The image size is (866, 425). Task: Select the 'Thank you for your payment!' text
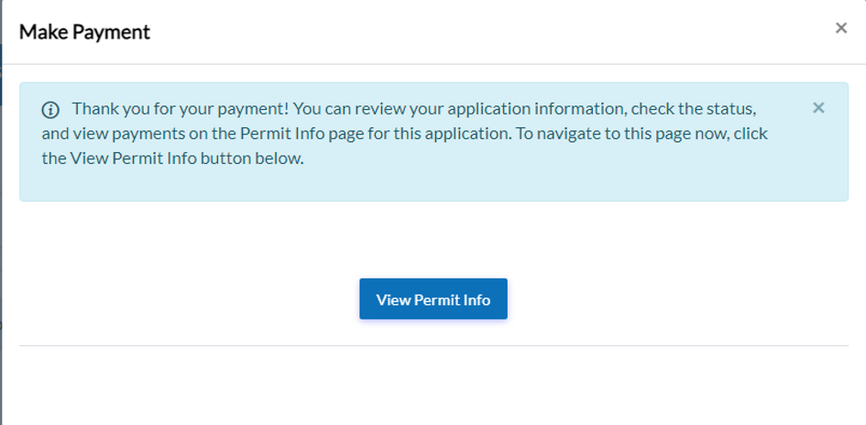point(181,109)
